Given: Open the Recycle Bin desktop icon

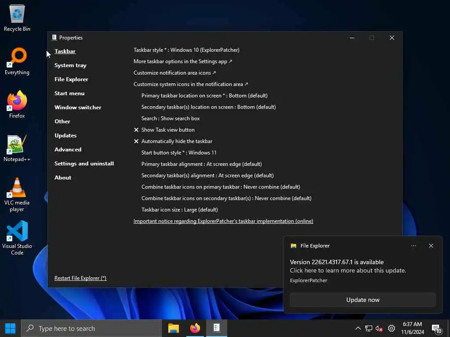Looking at the screenshot, I should (17, 18).
